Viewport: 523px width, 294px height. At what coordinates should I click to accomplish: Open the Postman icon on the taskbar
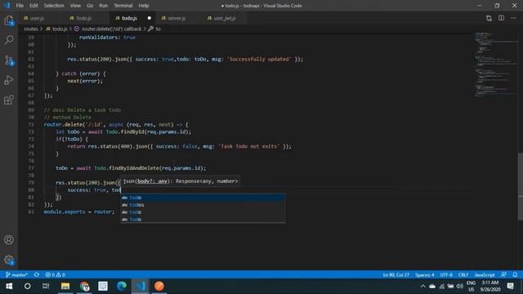coord(159,286)
